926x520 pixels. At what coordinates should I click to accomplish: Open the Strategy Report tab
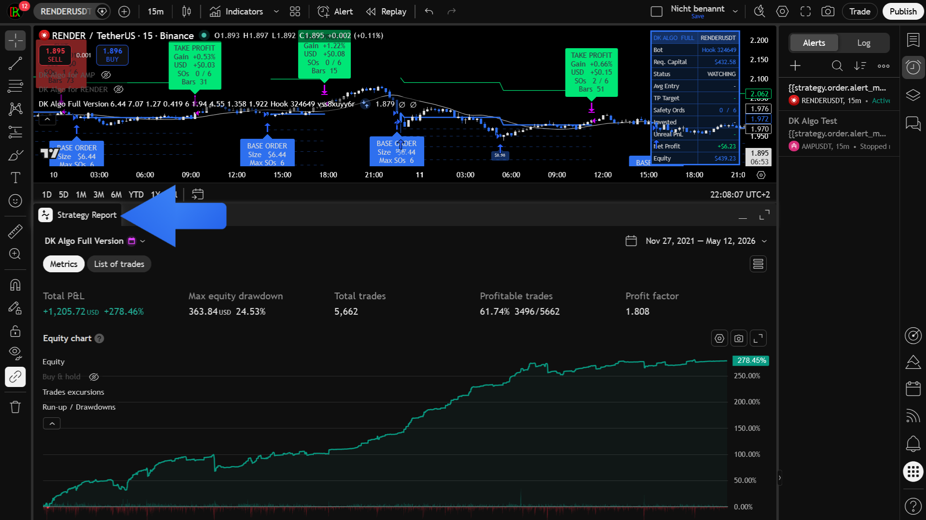click(78, 215)
